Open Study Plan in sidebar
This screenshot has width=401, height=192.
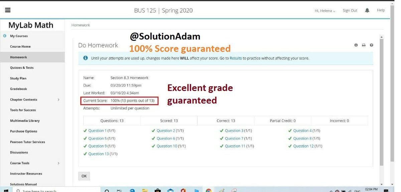[18, 78]
